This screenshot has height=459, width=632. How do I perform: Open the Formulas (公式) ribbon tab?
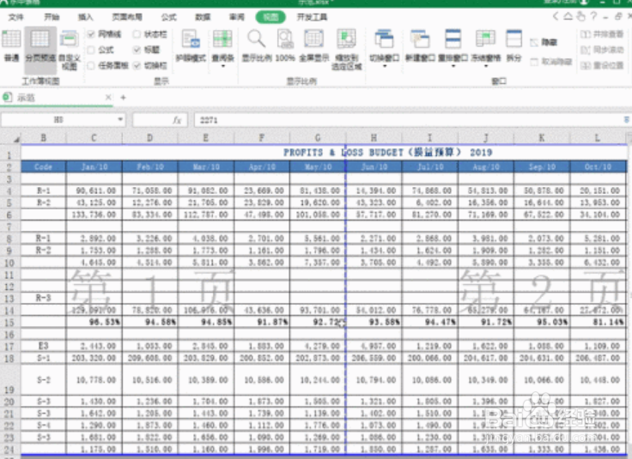(169, 17)
